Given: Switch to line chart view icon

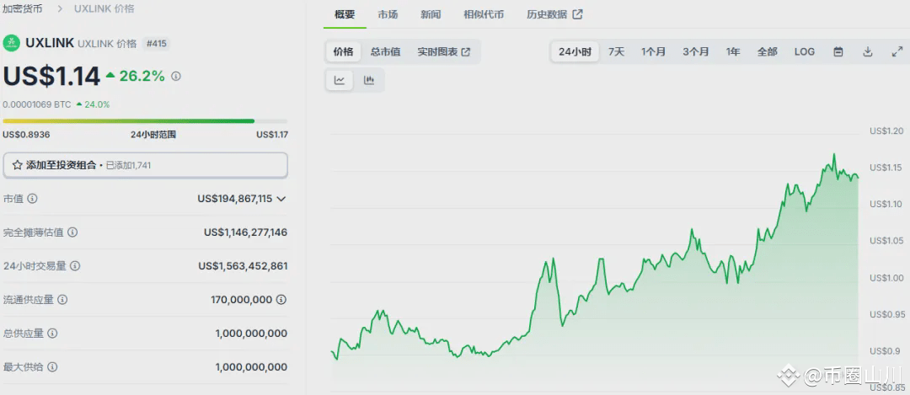Looking at the screenshot, I should point(340,81).
